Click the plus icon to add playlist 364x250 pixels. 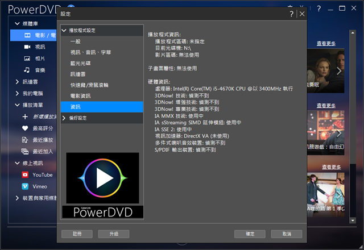tap(25, 116)
